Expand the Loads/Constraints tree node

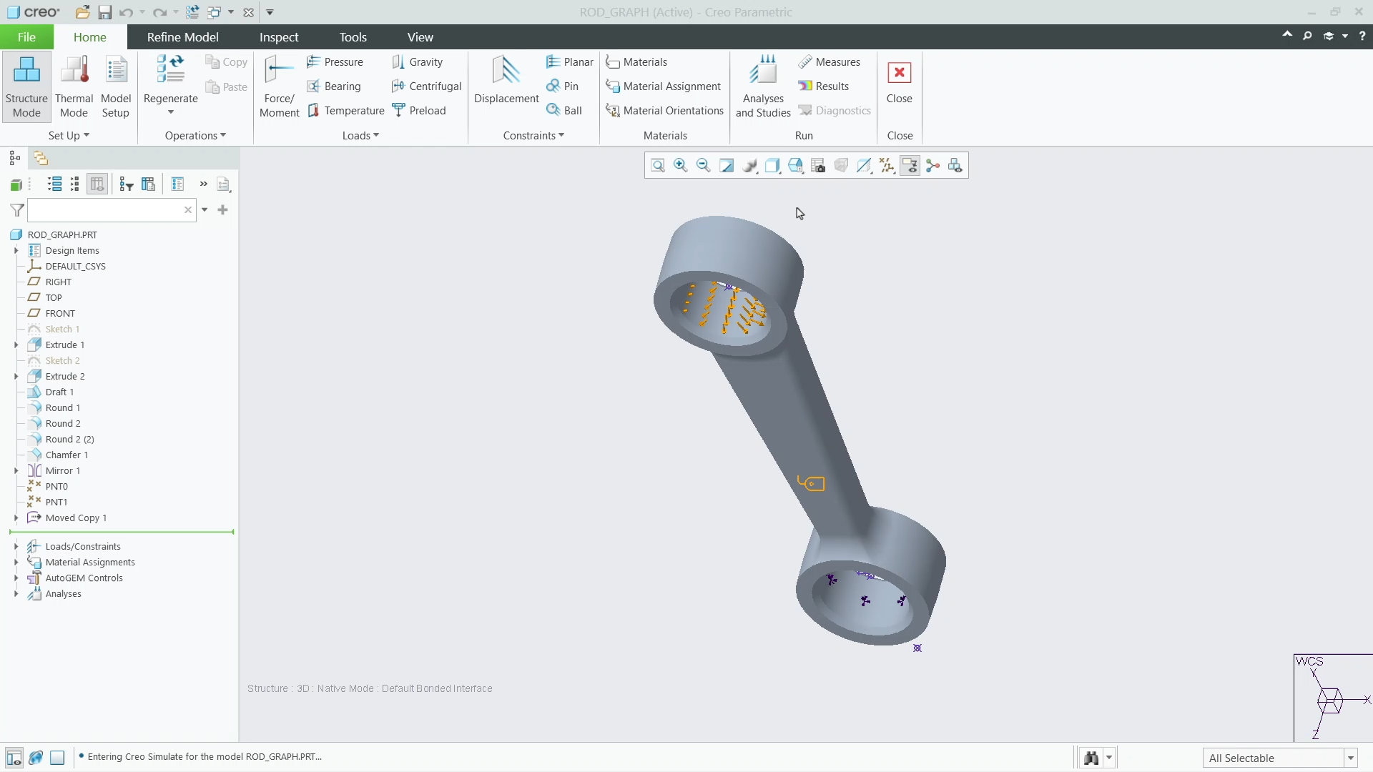tap(16, 547)
